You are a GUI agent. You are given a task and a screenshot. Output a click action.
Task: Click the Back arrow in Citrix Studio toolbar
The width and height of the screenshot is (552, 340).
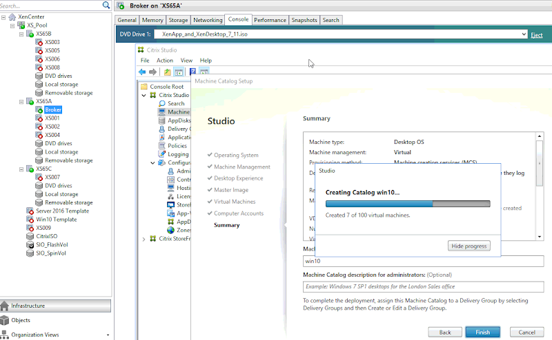pyautogui.click(x=142, y=72)
